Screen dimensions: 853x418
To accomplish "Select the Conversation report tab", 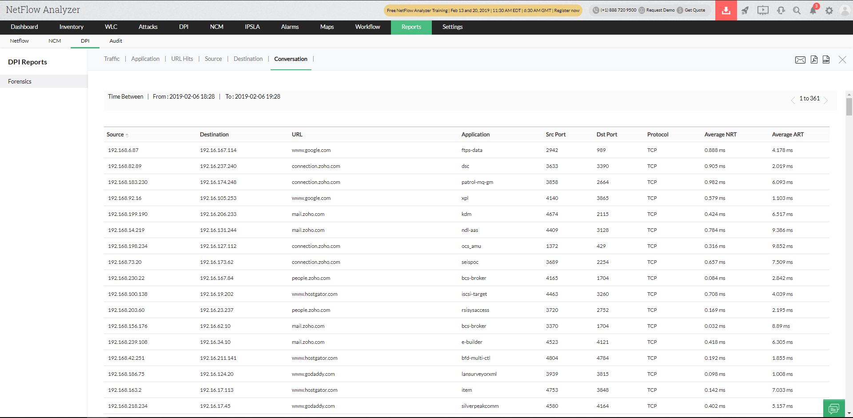I will tap(291, 59).
